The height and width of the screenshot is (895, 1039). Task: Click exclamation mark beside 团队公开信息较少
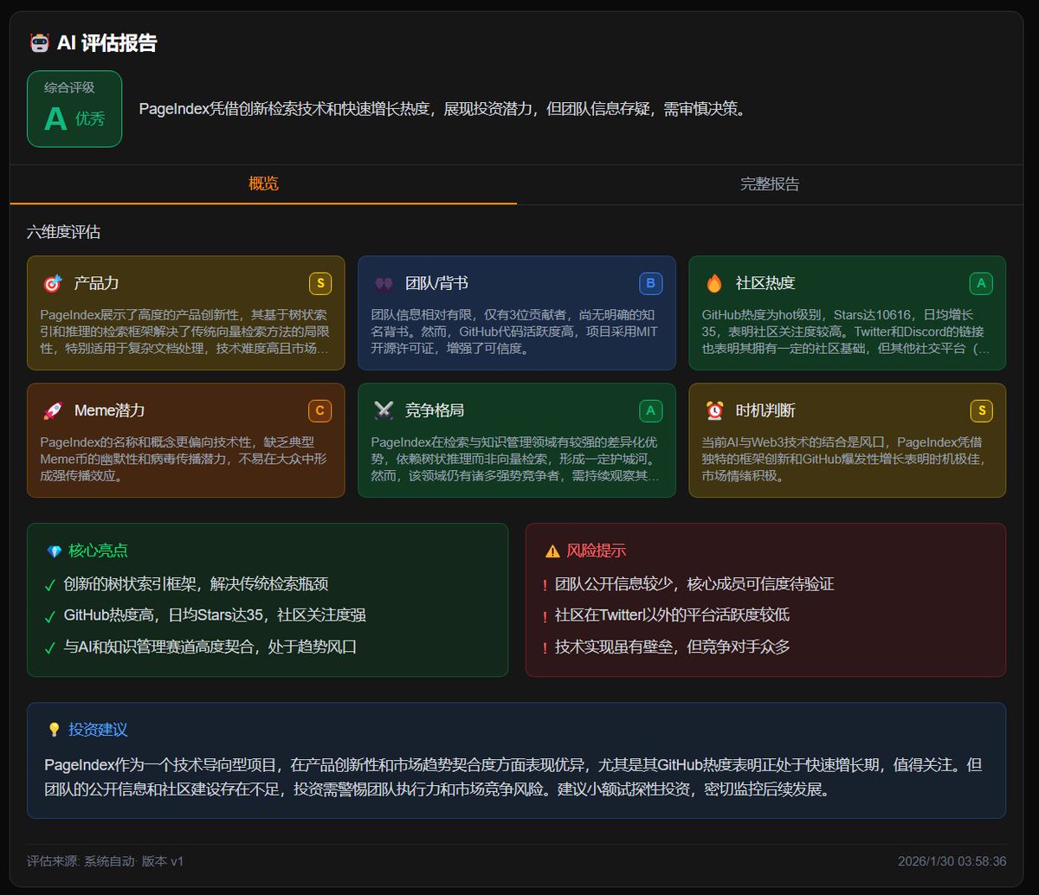pyautogui.click(x=545, y=585)
